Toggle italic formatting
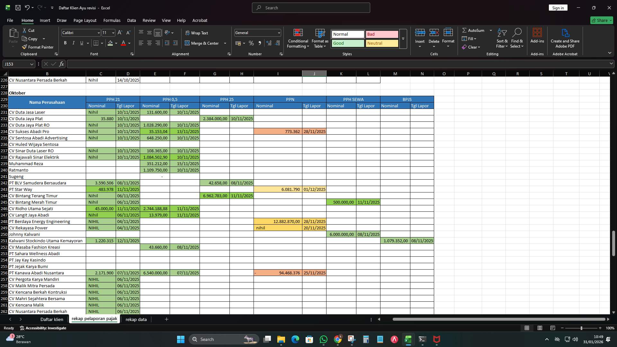This screenshot has height=347, width=617. click(73, 43)
